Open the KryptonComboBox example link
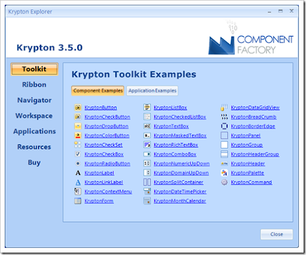Viewport: 306px width, 255px height. (175, 154)
